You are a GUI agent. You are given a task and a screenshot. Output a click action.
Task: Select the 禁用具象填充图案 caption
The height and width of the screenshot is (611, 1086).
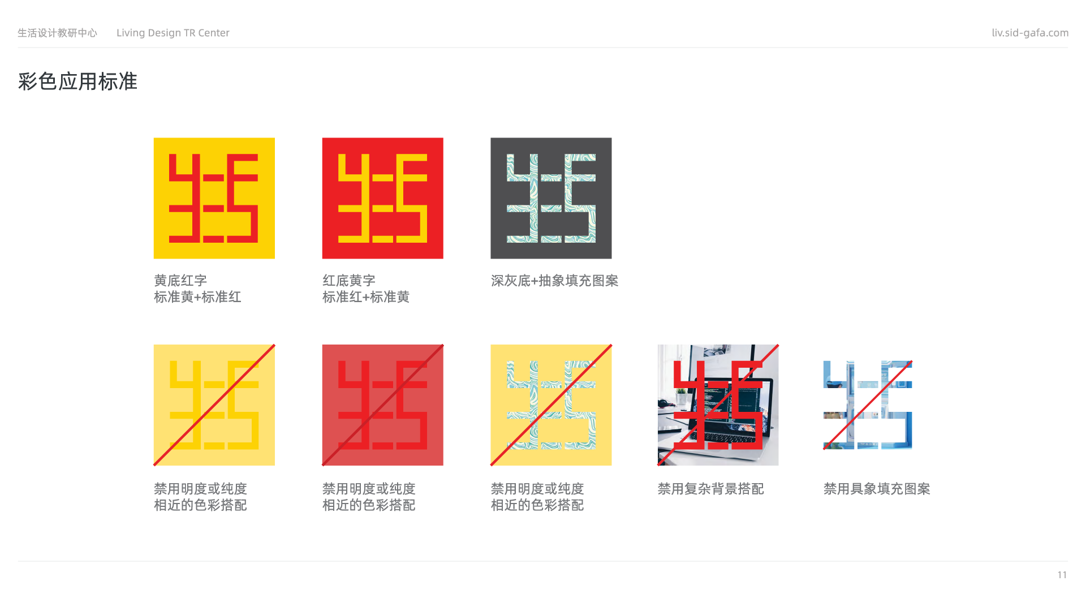point(877,489)
